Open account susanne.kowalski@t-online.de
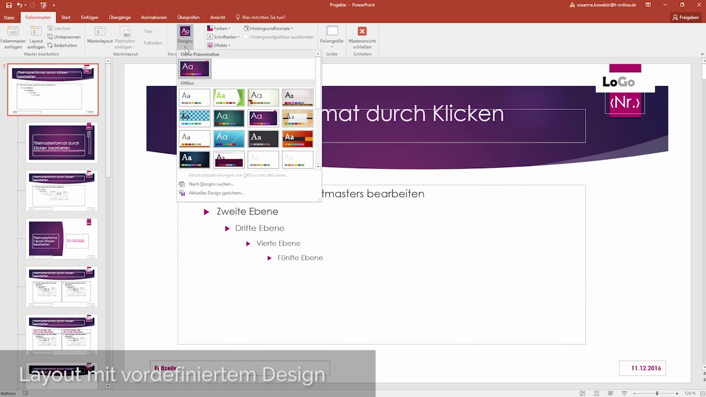 [x=607, y=5]
